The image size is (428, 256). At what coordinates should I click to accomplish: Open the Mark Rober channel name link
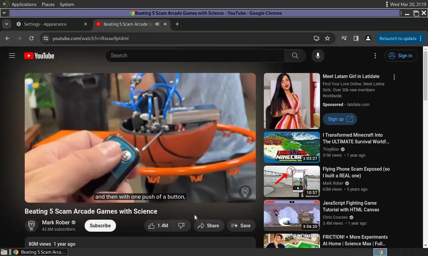[x=56, y=222]
